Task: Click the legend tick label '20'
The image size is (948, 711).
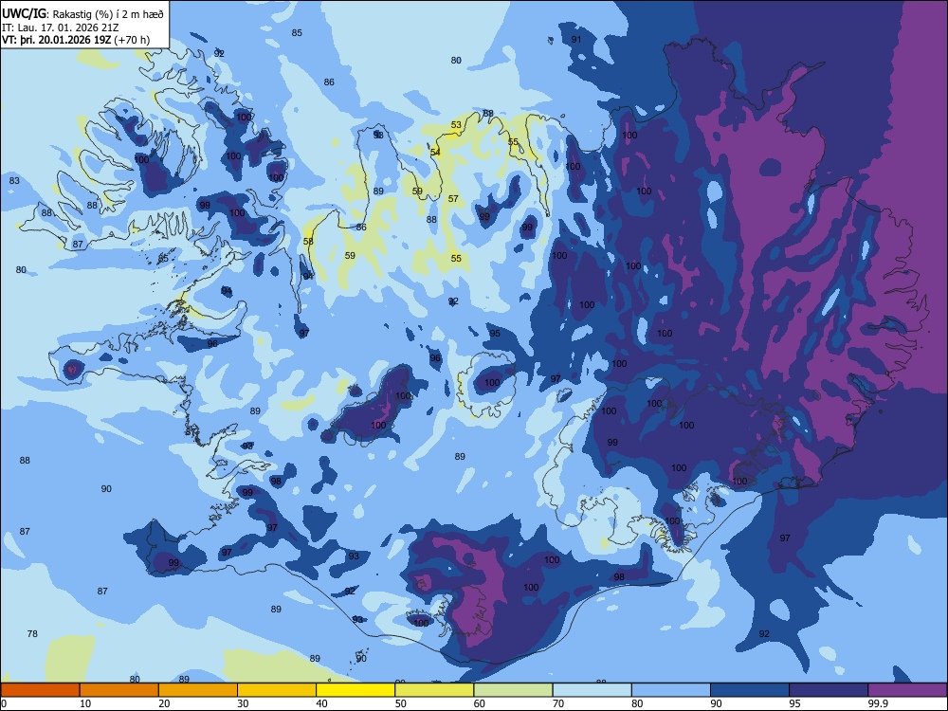Action: pyautogui.click(x=164, y=703)
